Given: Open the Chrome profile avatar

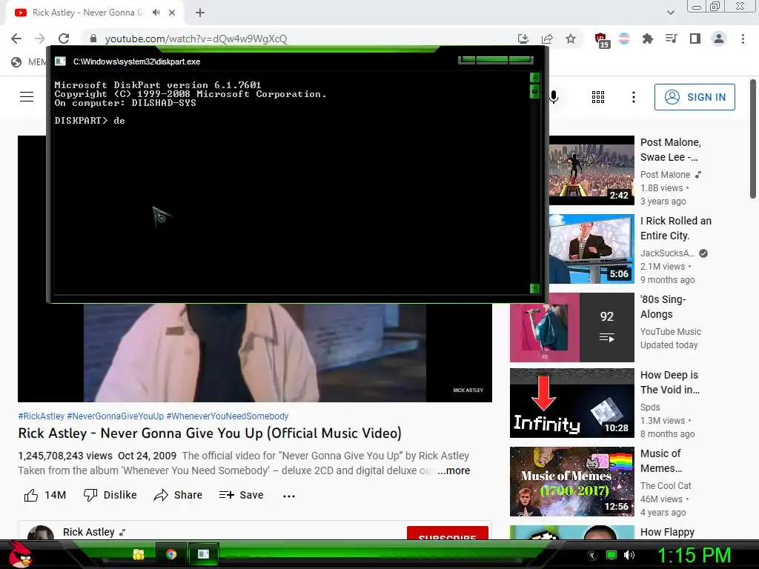Looking at the screenshot, I should tap(719, 39).
